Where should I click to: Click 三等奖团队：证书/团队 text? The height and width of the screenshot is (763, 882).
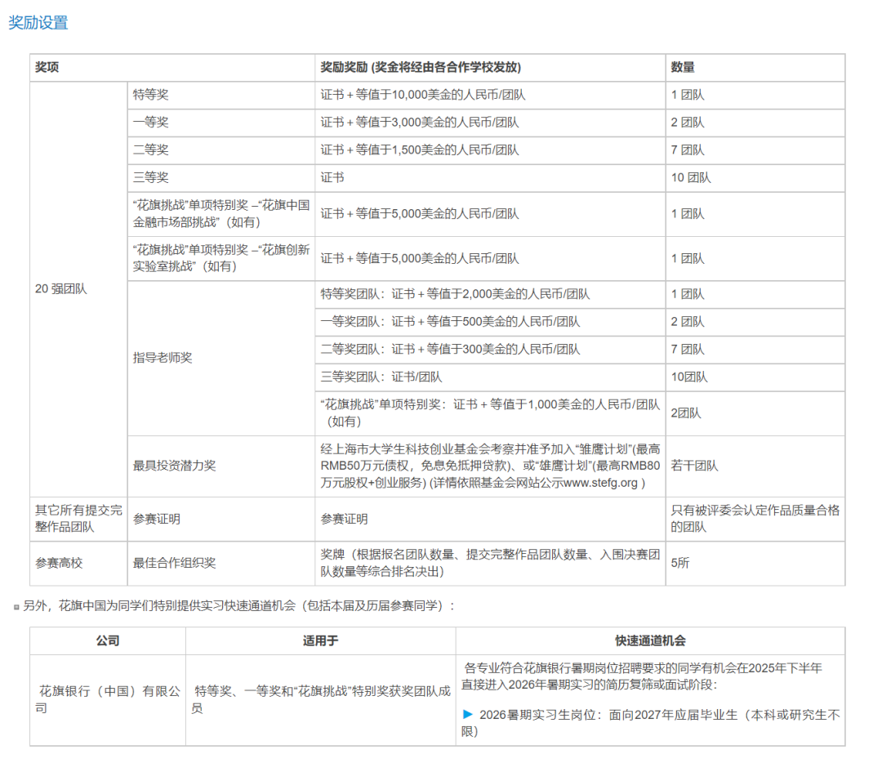381,377
